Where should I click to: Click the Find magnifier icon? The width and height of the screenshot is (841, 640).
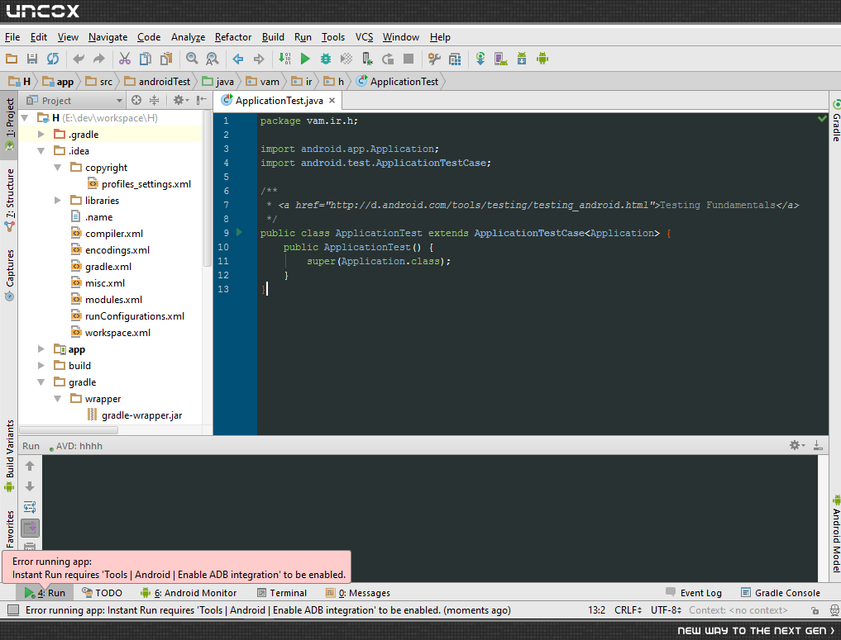coord(192,59)
